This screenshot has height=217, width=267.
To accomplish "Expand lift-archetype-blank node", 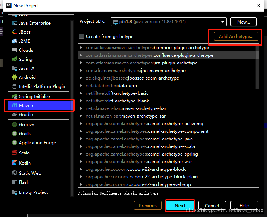I will (x=81, y=101).
